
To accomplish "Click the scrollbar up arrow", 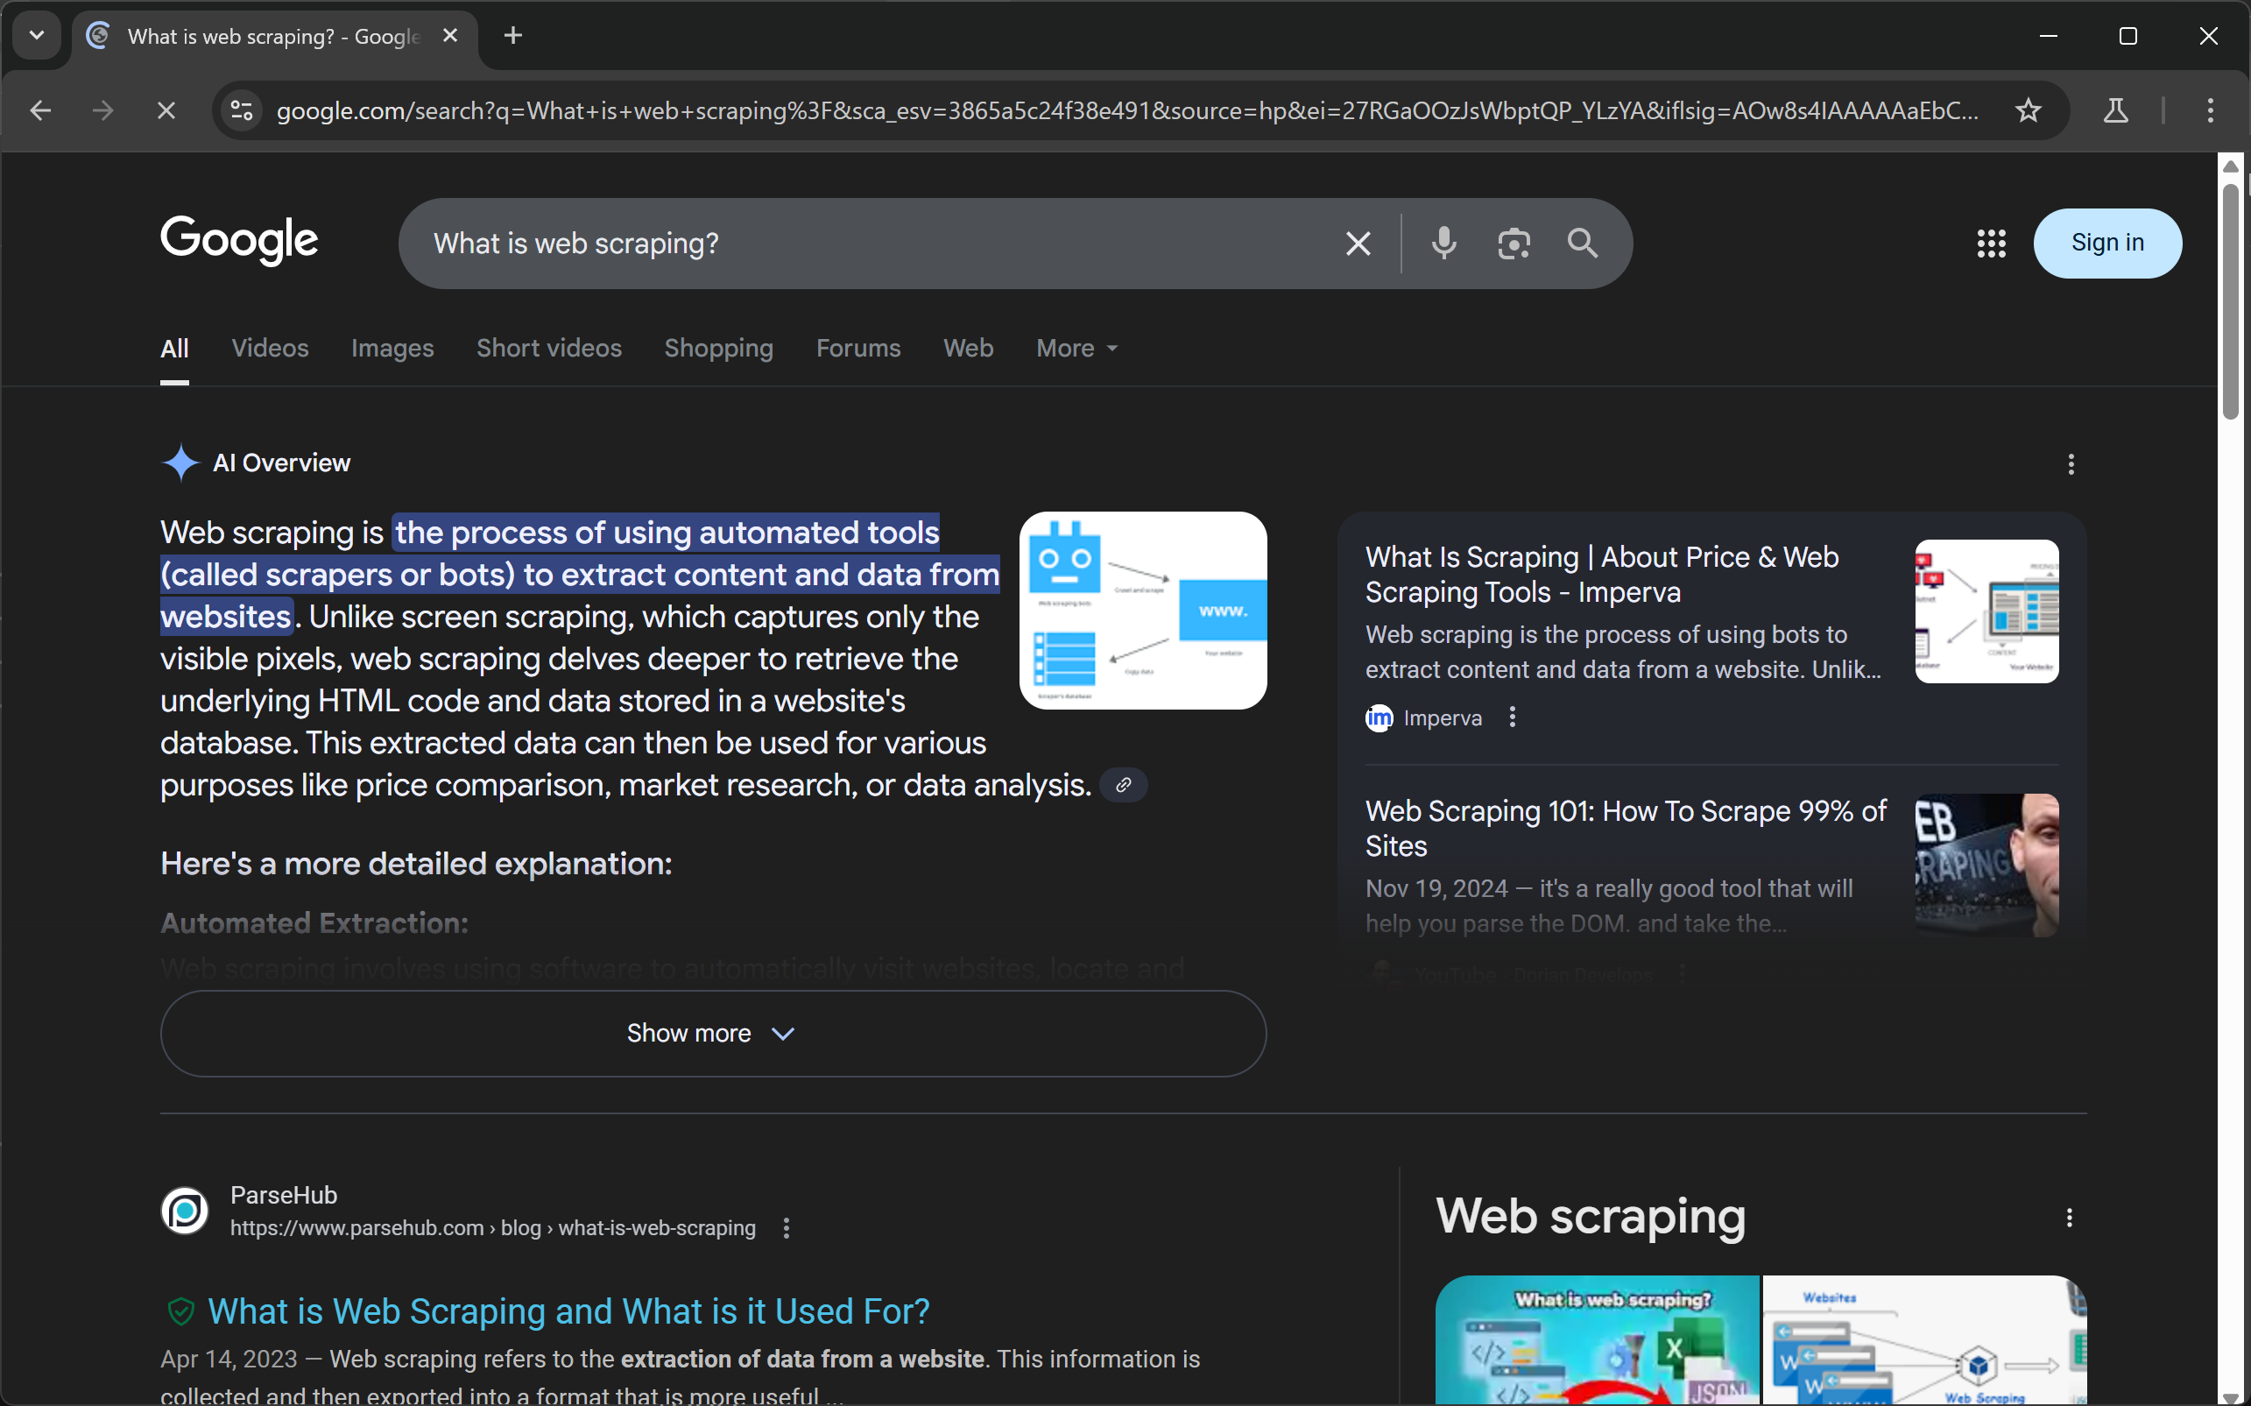I will pos(2230,166).
